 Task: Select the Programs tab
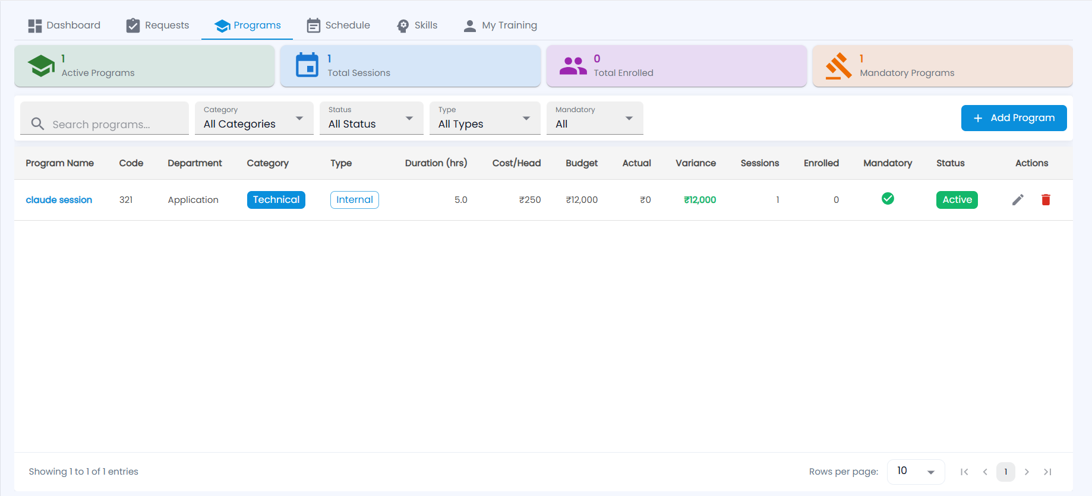coord(247,26)
